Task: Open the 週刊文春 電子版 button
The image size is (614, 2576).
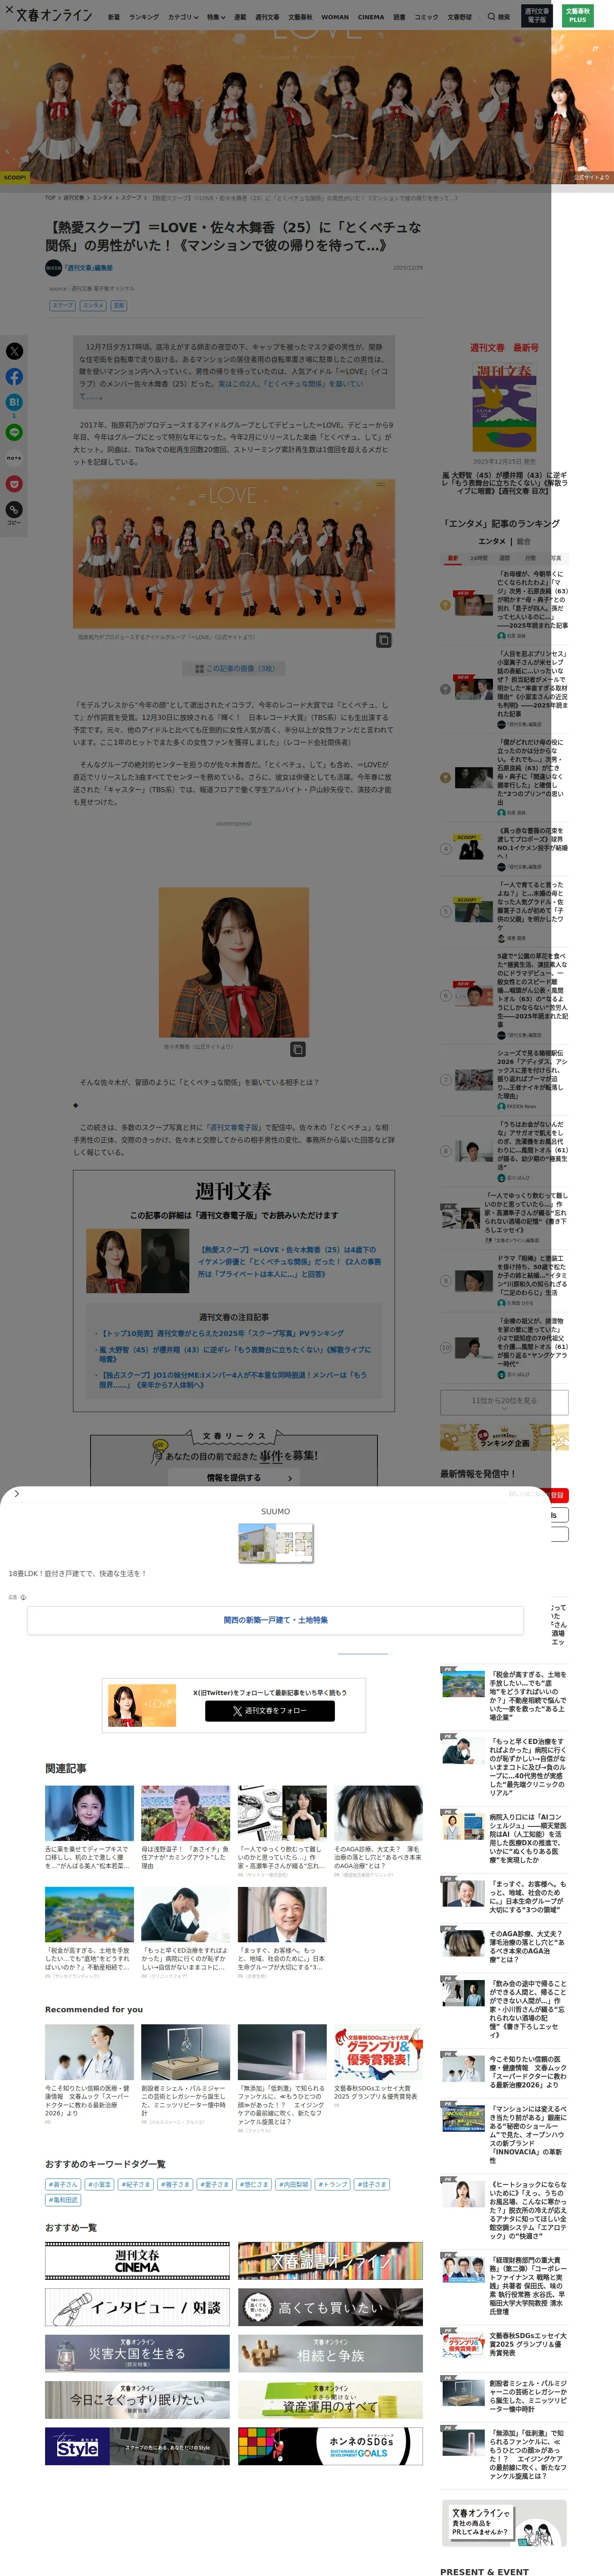Action: coord(537,15)
